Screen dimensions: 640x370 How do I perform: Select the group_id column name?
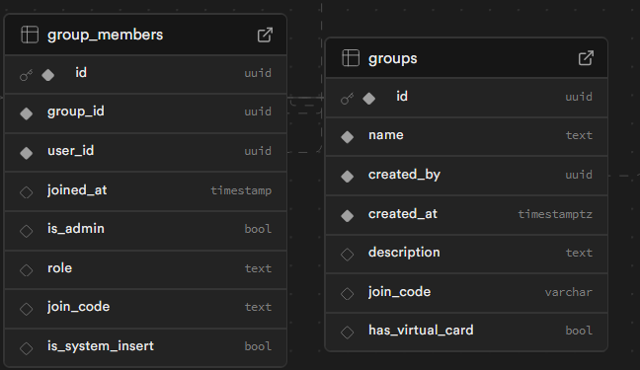pyautogui.click(x=76, y=111)
